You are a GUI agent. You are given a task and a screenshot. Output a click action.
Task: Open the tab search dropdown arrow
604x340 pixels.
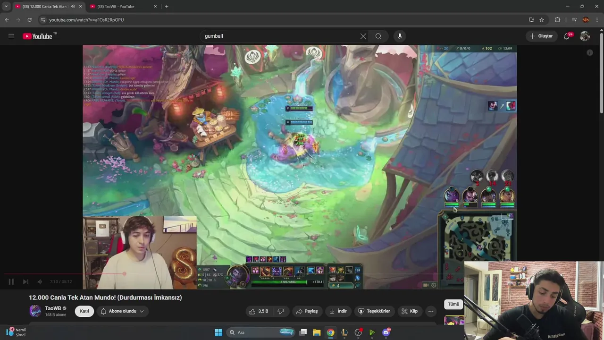coord(6,7)
